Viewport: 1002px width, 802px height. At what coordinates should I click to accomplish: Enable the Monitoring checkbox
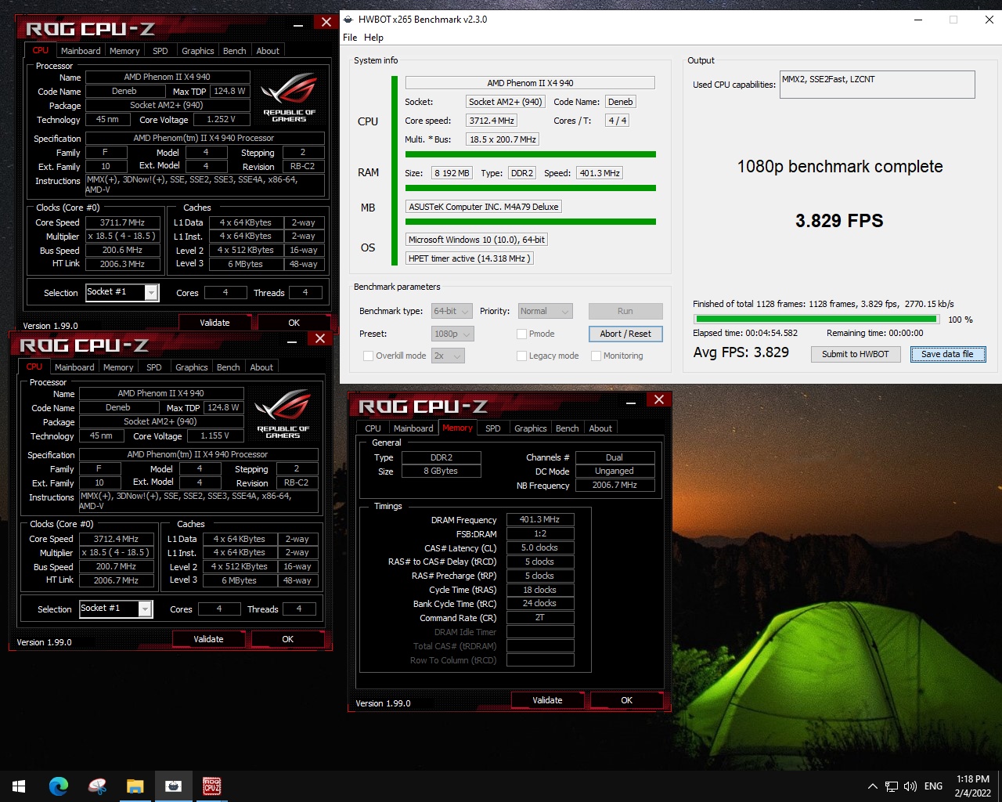tap(596, 356)
